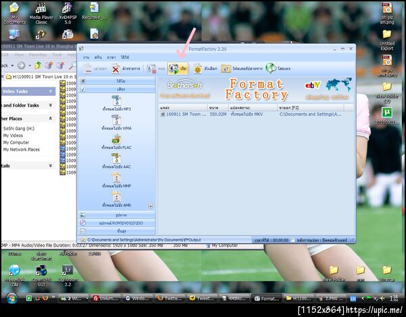The width and height of the screenshot is (406, 317).
Task: Expand the Advanced (ขั้นสูง) category panel
Action: coord(117,231)
